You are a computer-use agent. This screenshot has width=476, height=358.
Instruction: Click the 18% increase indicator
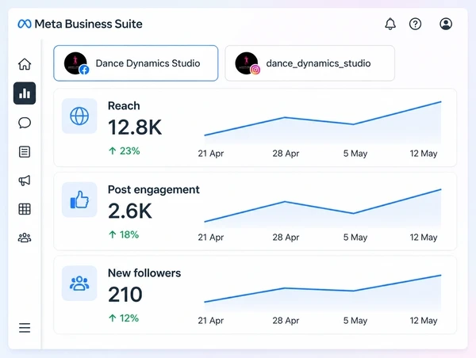[x=124, y=234]
